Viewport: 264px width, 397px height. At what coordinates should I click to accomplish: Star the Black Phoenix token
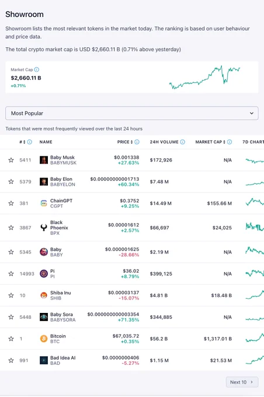coord(11,228)
